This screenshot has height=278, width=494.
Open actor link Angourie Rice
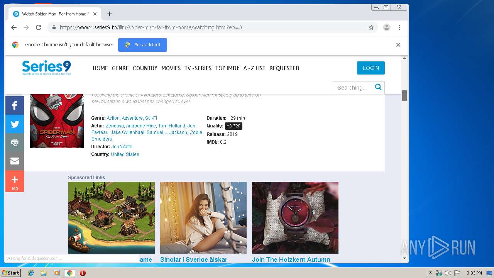click(x=140, y=126)
